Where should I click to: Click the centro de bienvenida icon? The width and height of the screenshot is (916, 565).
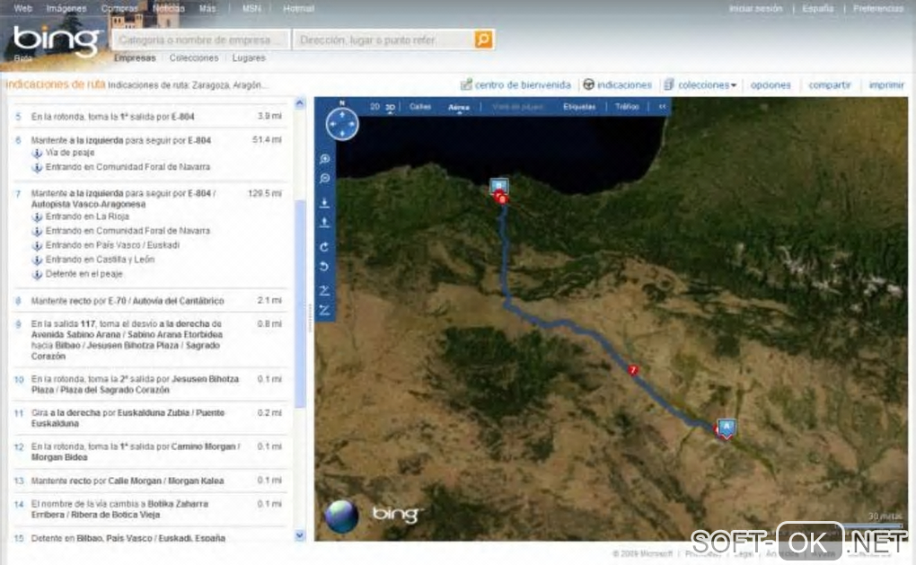[x=466, y=84]
